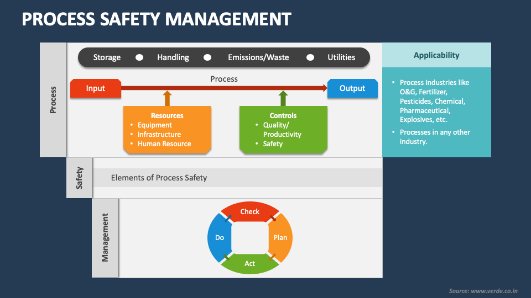Click the 'Process' label above the arrow
This screenshot has width=531, height=298.
(x=224, y=79)
